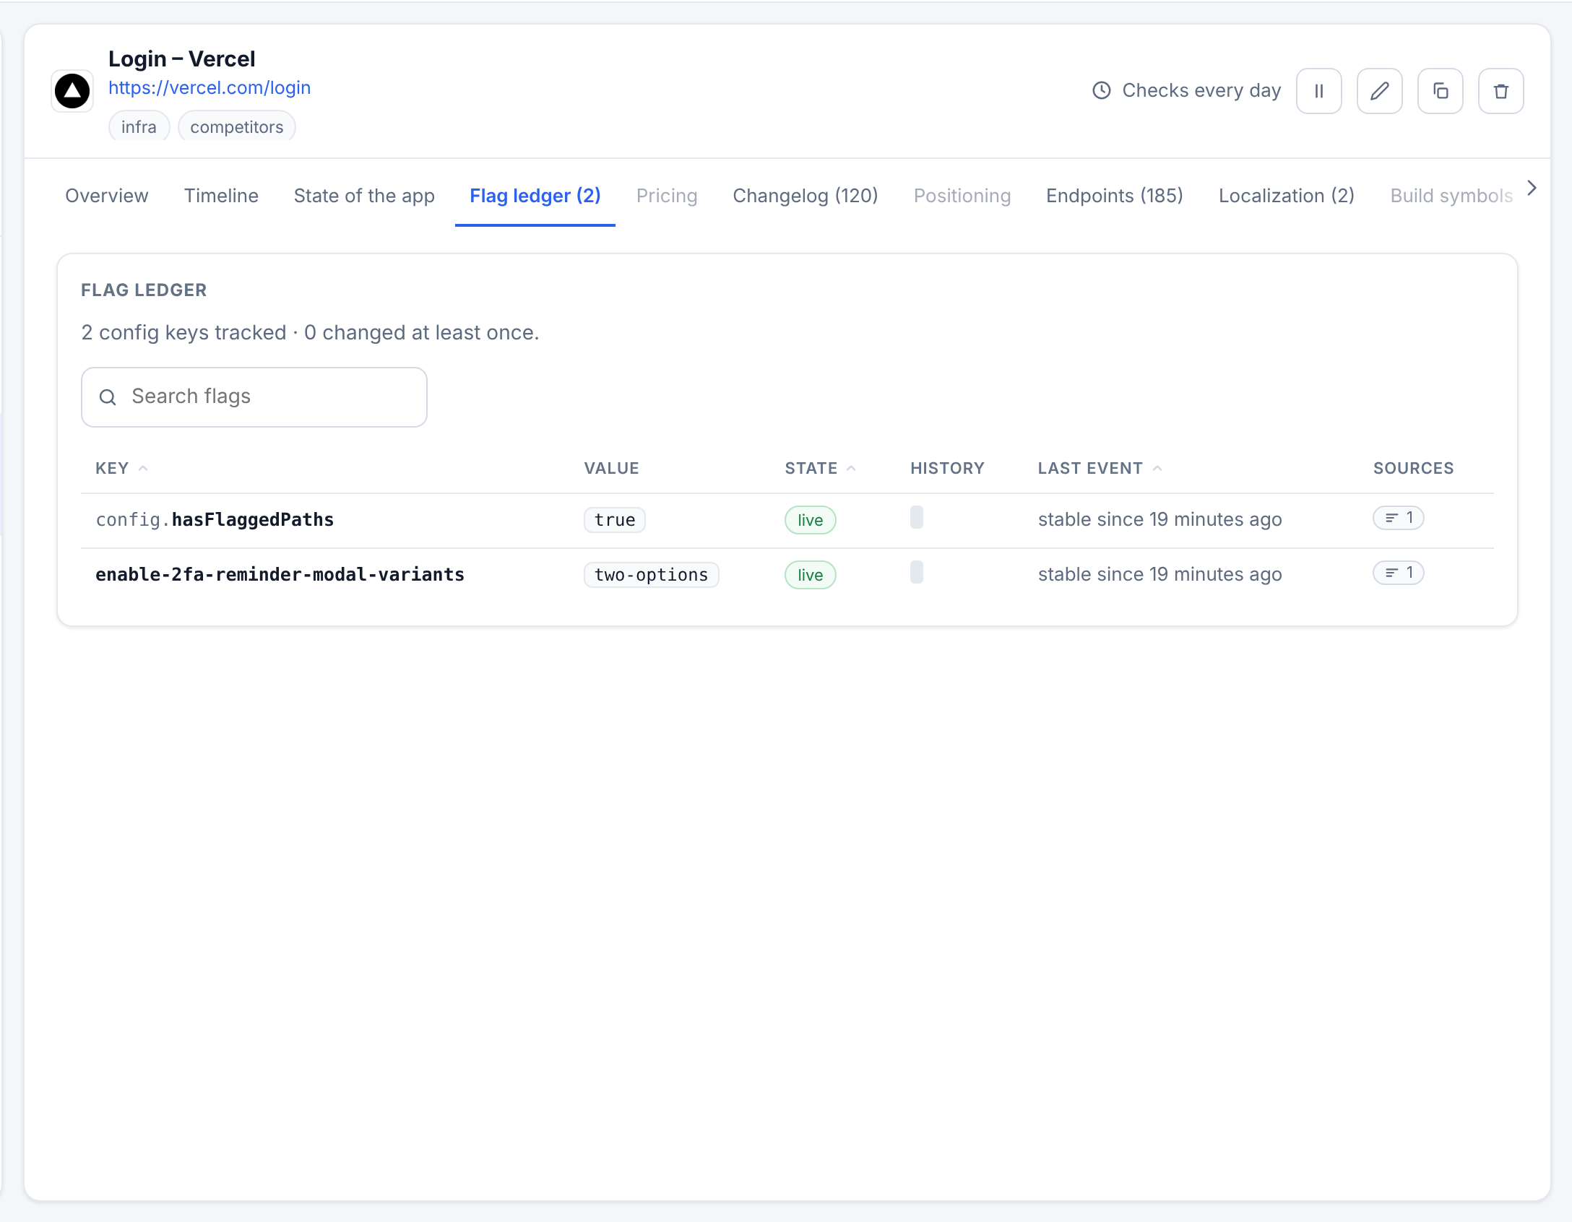Viewport: 1572px width, 1222px height.
Task: Open sources badge for enable-2fa-reminder-modal-variants row
Action: (1398, 573)
